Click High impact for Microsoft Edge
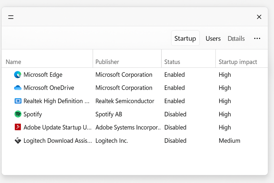Image resolution: width=274 pixels, height=183 pixels. click(225, 75)
